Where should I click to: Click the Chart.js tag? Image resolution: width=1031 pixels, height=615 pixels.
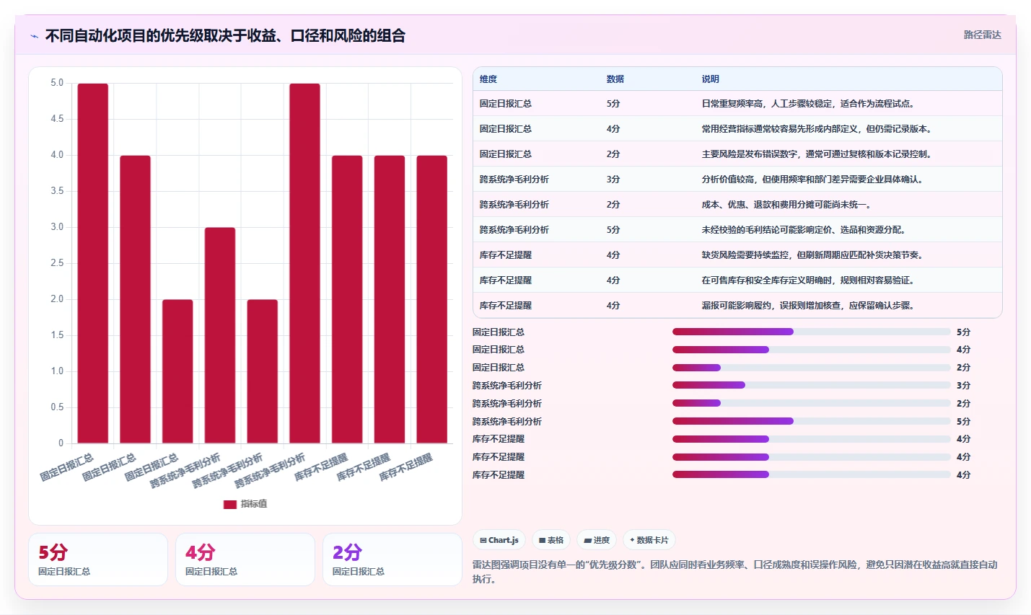click(499, 540)
